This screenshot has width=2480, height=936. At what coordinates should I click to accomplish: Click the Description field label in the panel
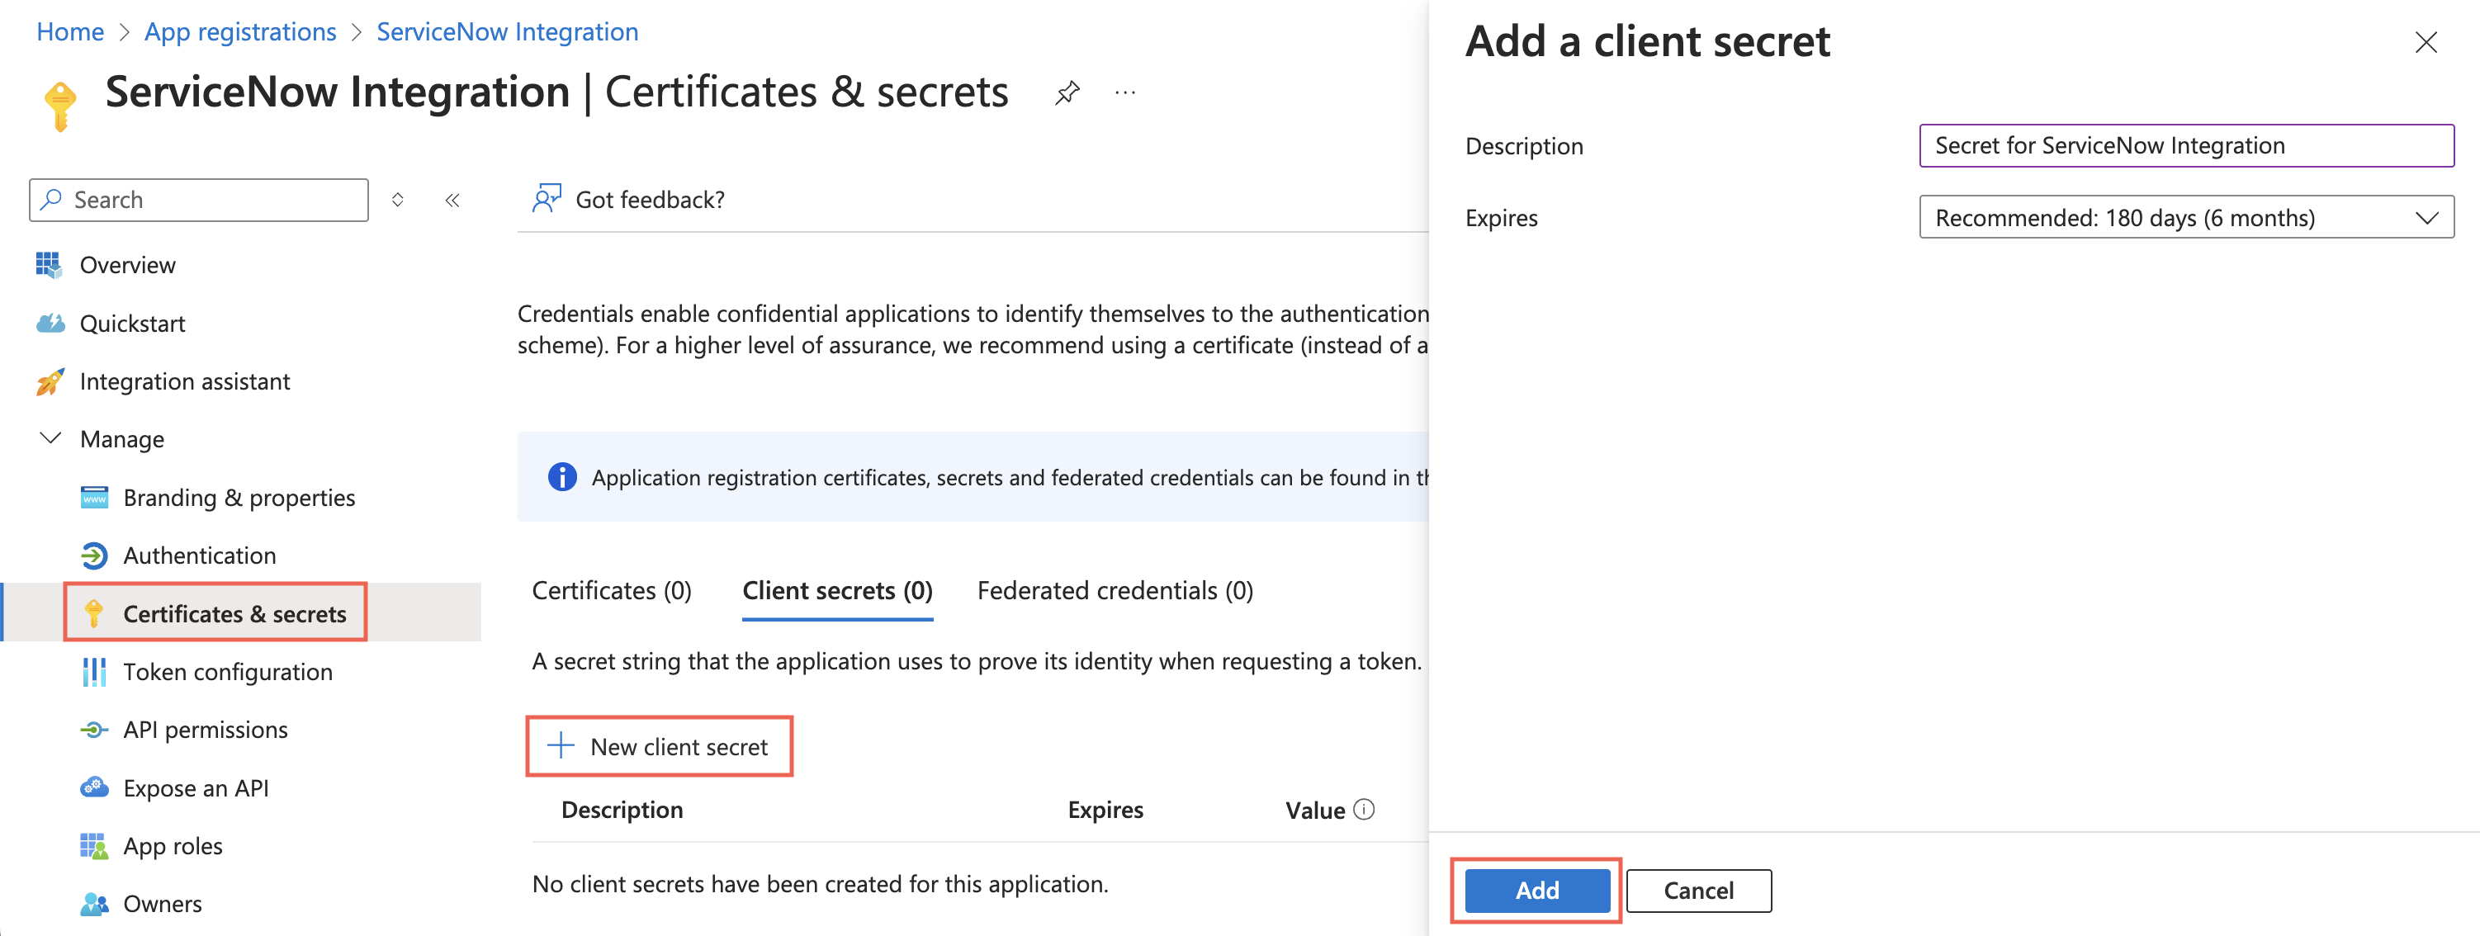[x=1524, y=146]
